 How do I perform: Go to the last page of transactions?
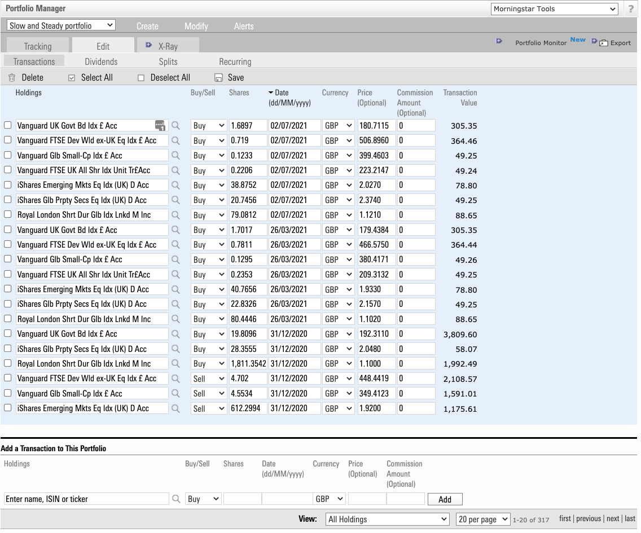tap(630, 518)
